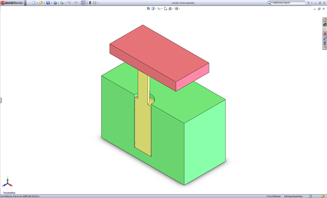Create a new document

click(x=34, y=3)
